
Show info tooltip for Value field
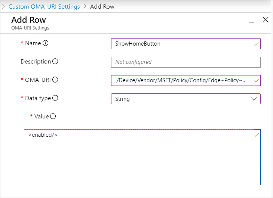[53, 116]
